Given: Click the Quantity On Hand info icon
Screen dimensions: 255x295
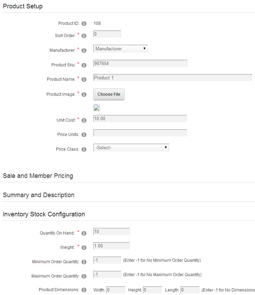Looking at the screenshot, I should tap(84, 233).
